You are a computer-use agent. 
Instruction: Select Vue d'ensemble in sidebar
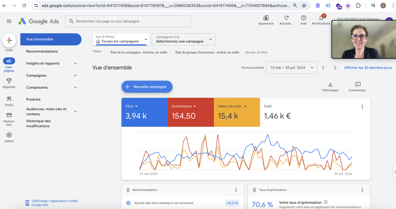tap(51, 39)
